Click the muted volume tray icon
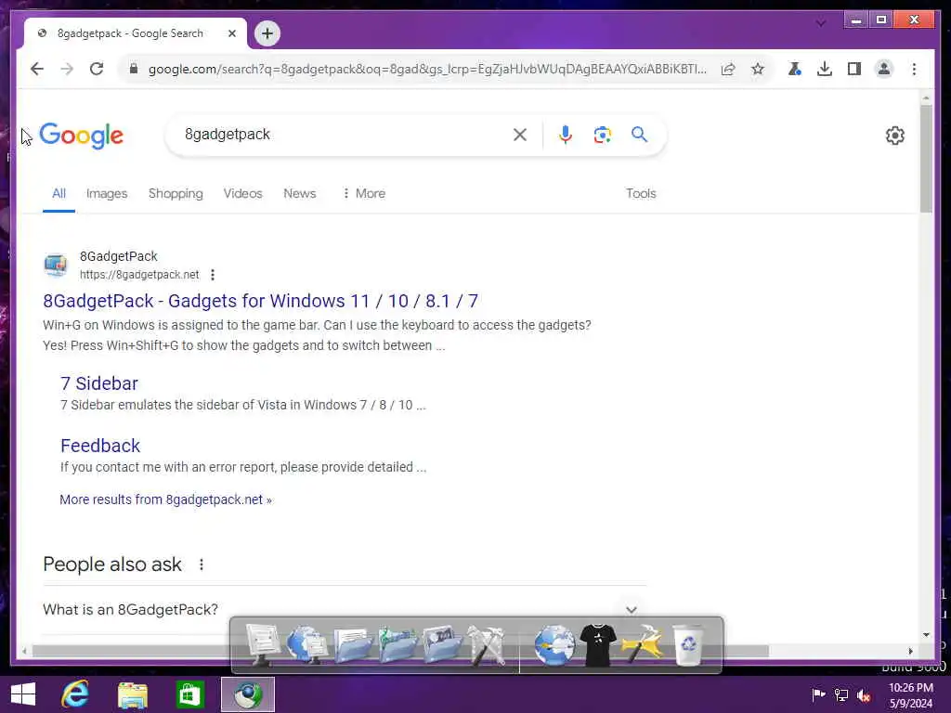Viewport: 951px width, 713px height. click(864, 694)
